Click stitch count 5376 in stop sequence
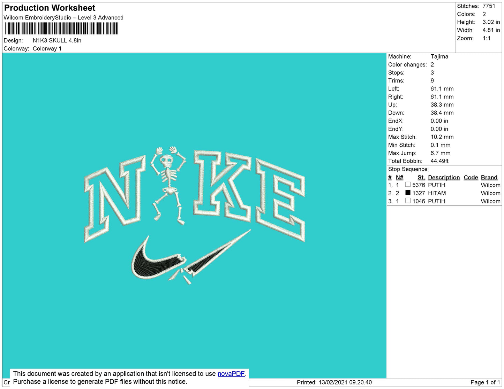504x389 pixels. [419, 185]
